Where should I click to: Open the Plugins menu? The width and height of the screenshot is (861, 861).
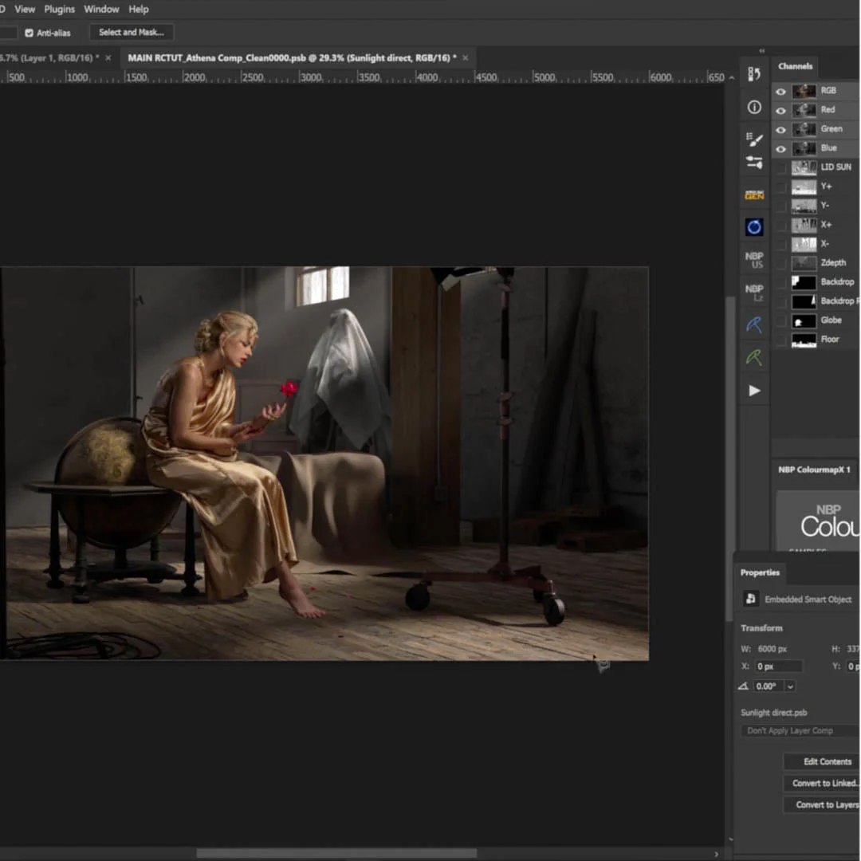(59, 9)
